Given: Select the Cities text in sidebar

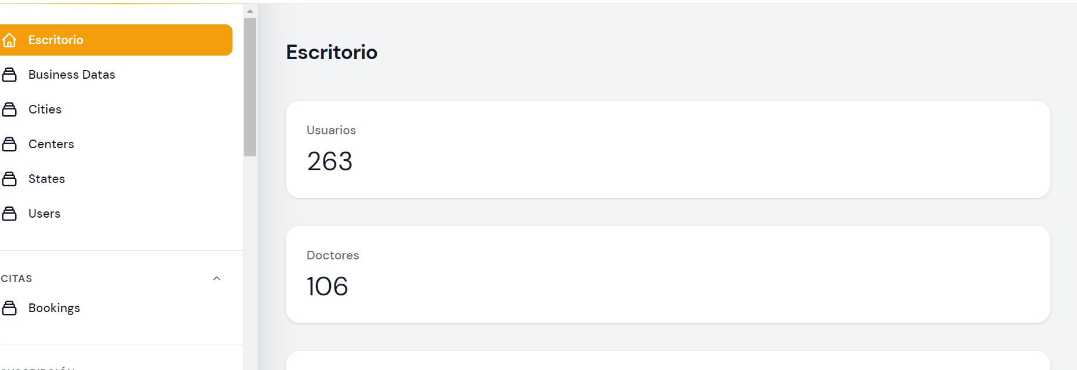Looking at the screenshot, I should point(45,109).
